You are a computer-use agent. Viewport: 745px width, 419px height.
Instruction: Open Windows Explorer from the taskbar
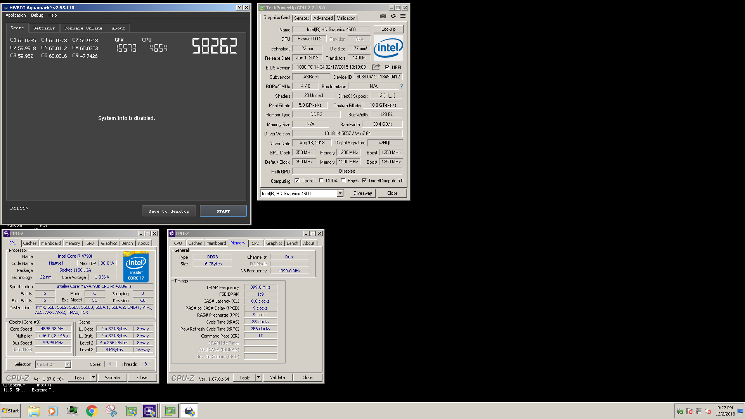point(34,411)
